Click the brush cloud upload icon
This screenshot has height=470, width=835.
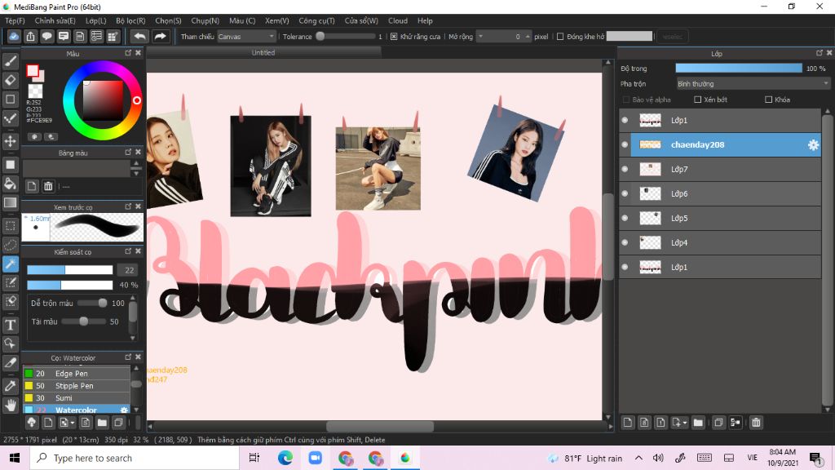coord(32,423)
